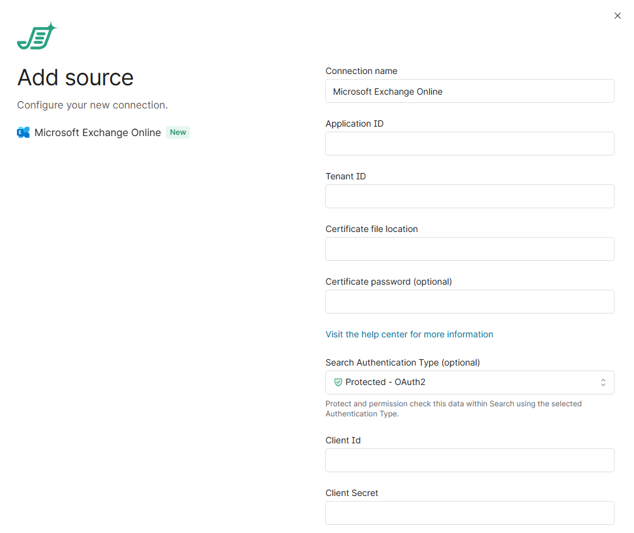Viewport: 634px width, 533px height.
Task: Click into the Application ID field
Action: coord(469,144)
